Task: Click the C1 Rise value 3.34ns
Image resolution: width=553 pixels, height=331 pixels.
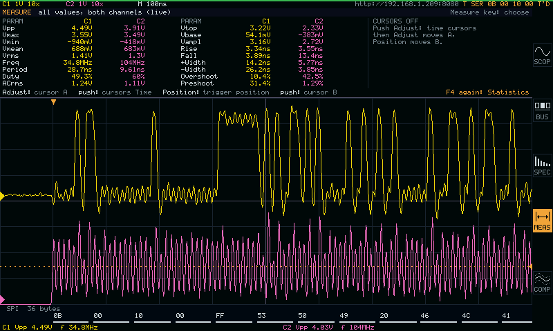Action: [x=258, y=49]
